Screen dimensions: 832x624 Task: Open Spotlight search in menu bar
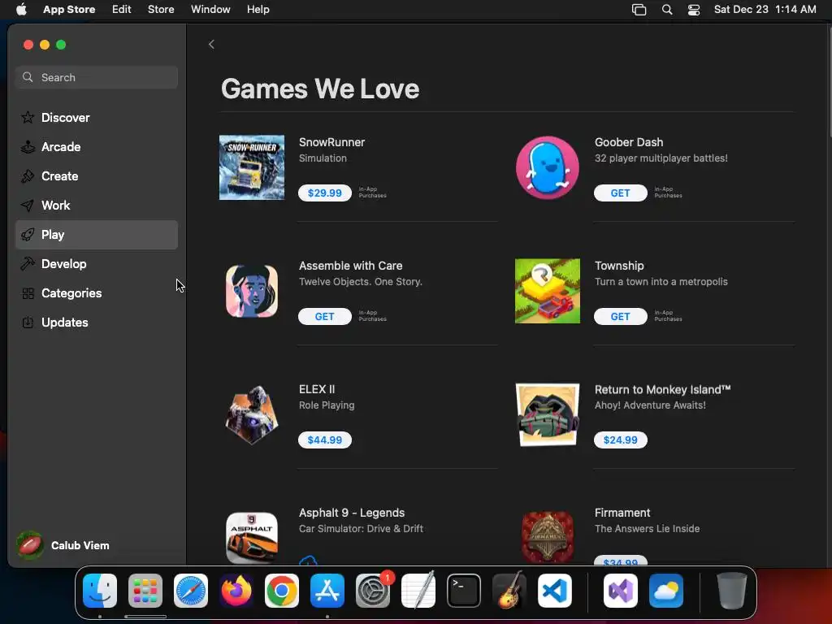pos(667,10)
